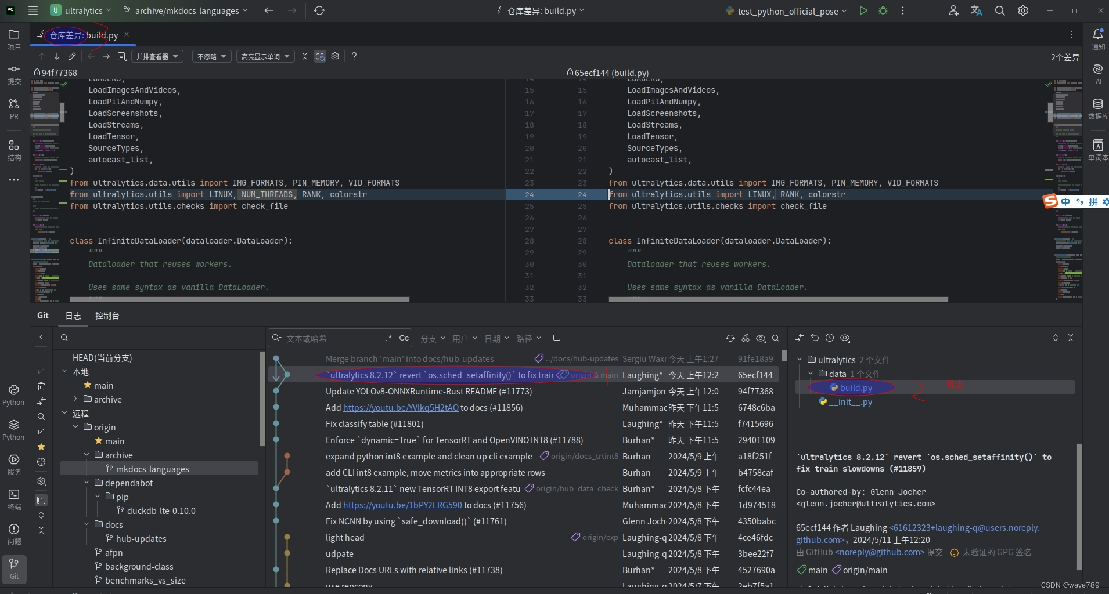Screen dimensions: 1109x594
Task: Run test_python_official_pose configuration
Action: [x=863, y=10]
